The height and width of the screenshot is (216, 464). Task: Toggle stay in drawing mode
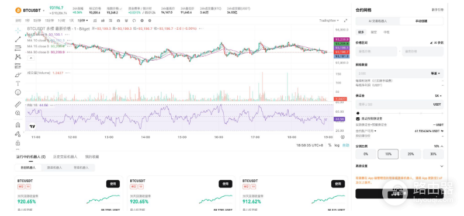click(18, 134)
